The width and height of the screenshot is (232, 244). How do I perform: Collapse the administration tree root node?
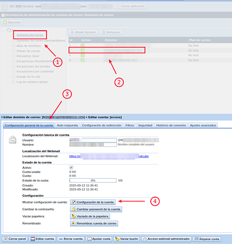point(3,30)
